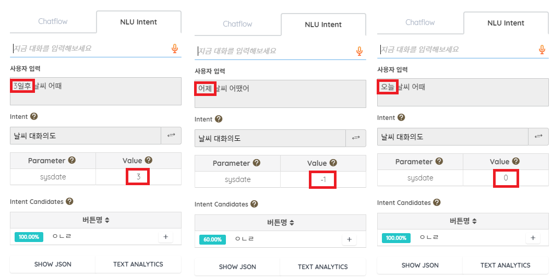
Task: Click swap arrows icon beside middle panel intent field
Action: (356, 138)
